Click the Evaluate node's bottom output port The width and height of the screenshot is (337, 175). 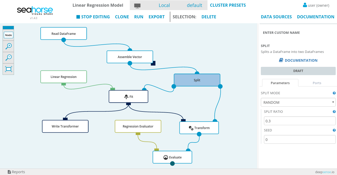coord(172,163)
